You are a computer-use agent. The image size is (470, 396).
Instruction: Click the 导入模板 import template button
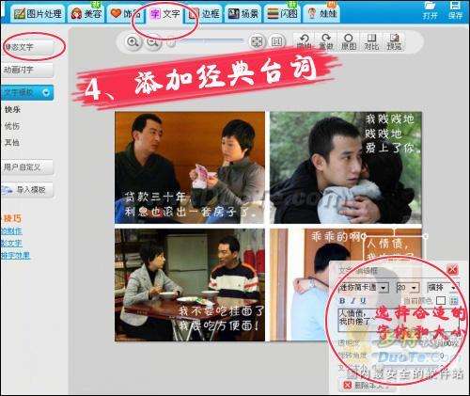pyautogui.click(x=27, y=190)
